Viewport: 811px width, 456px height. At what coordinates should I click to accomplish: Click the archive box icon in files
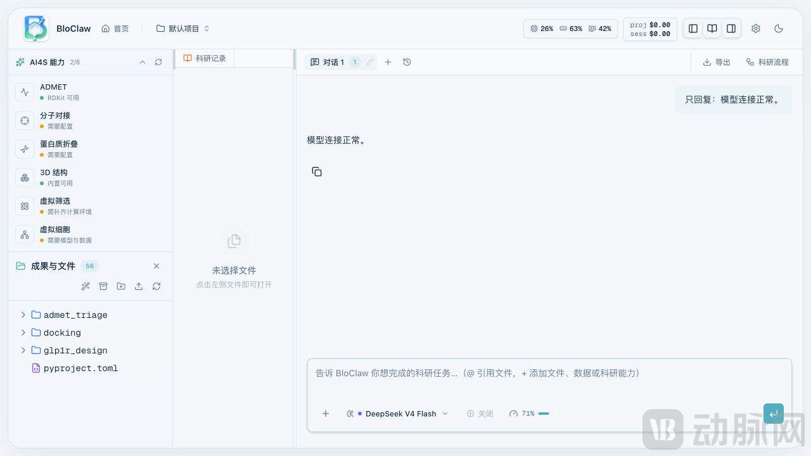103,286
